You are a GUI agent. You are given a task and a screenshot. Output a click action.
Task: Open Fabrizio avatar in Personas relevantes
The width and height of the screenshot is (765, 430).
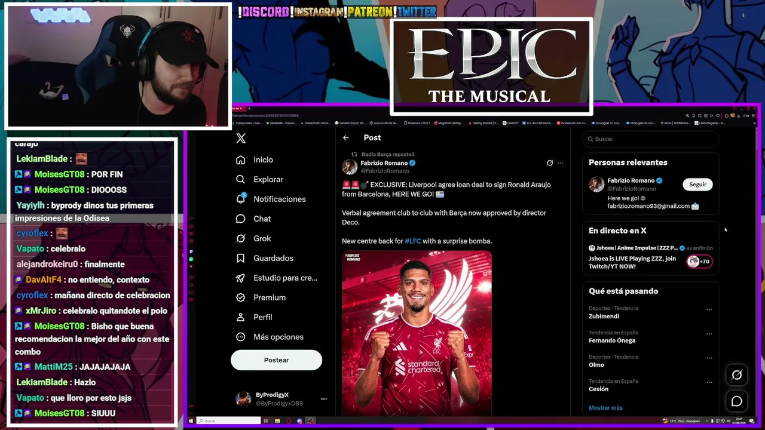point(596,185)
